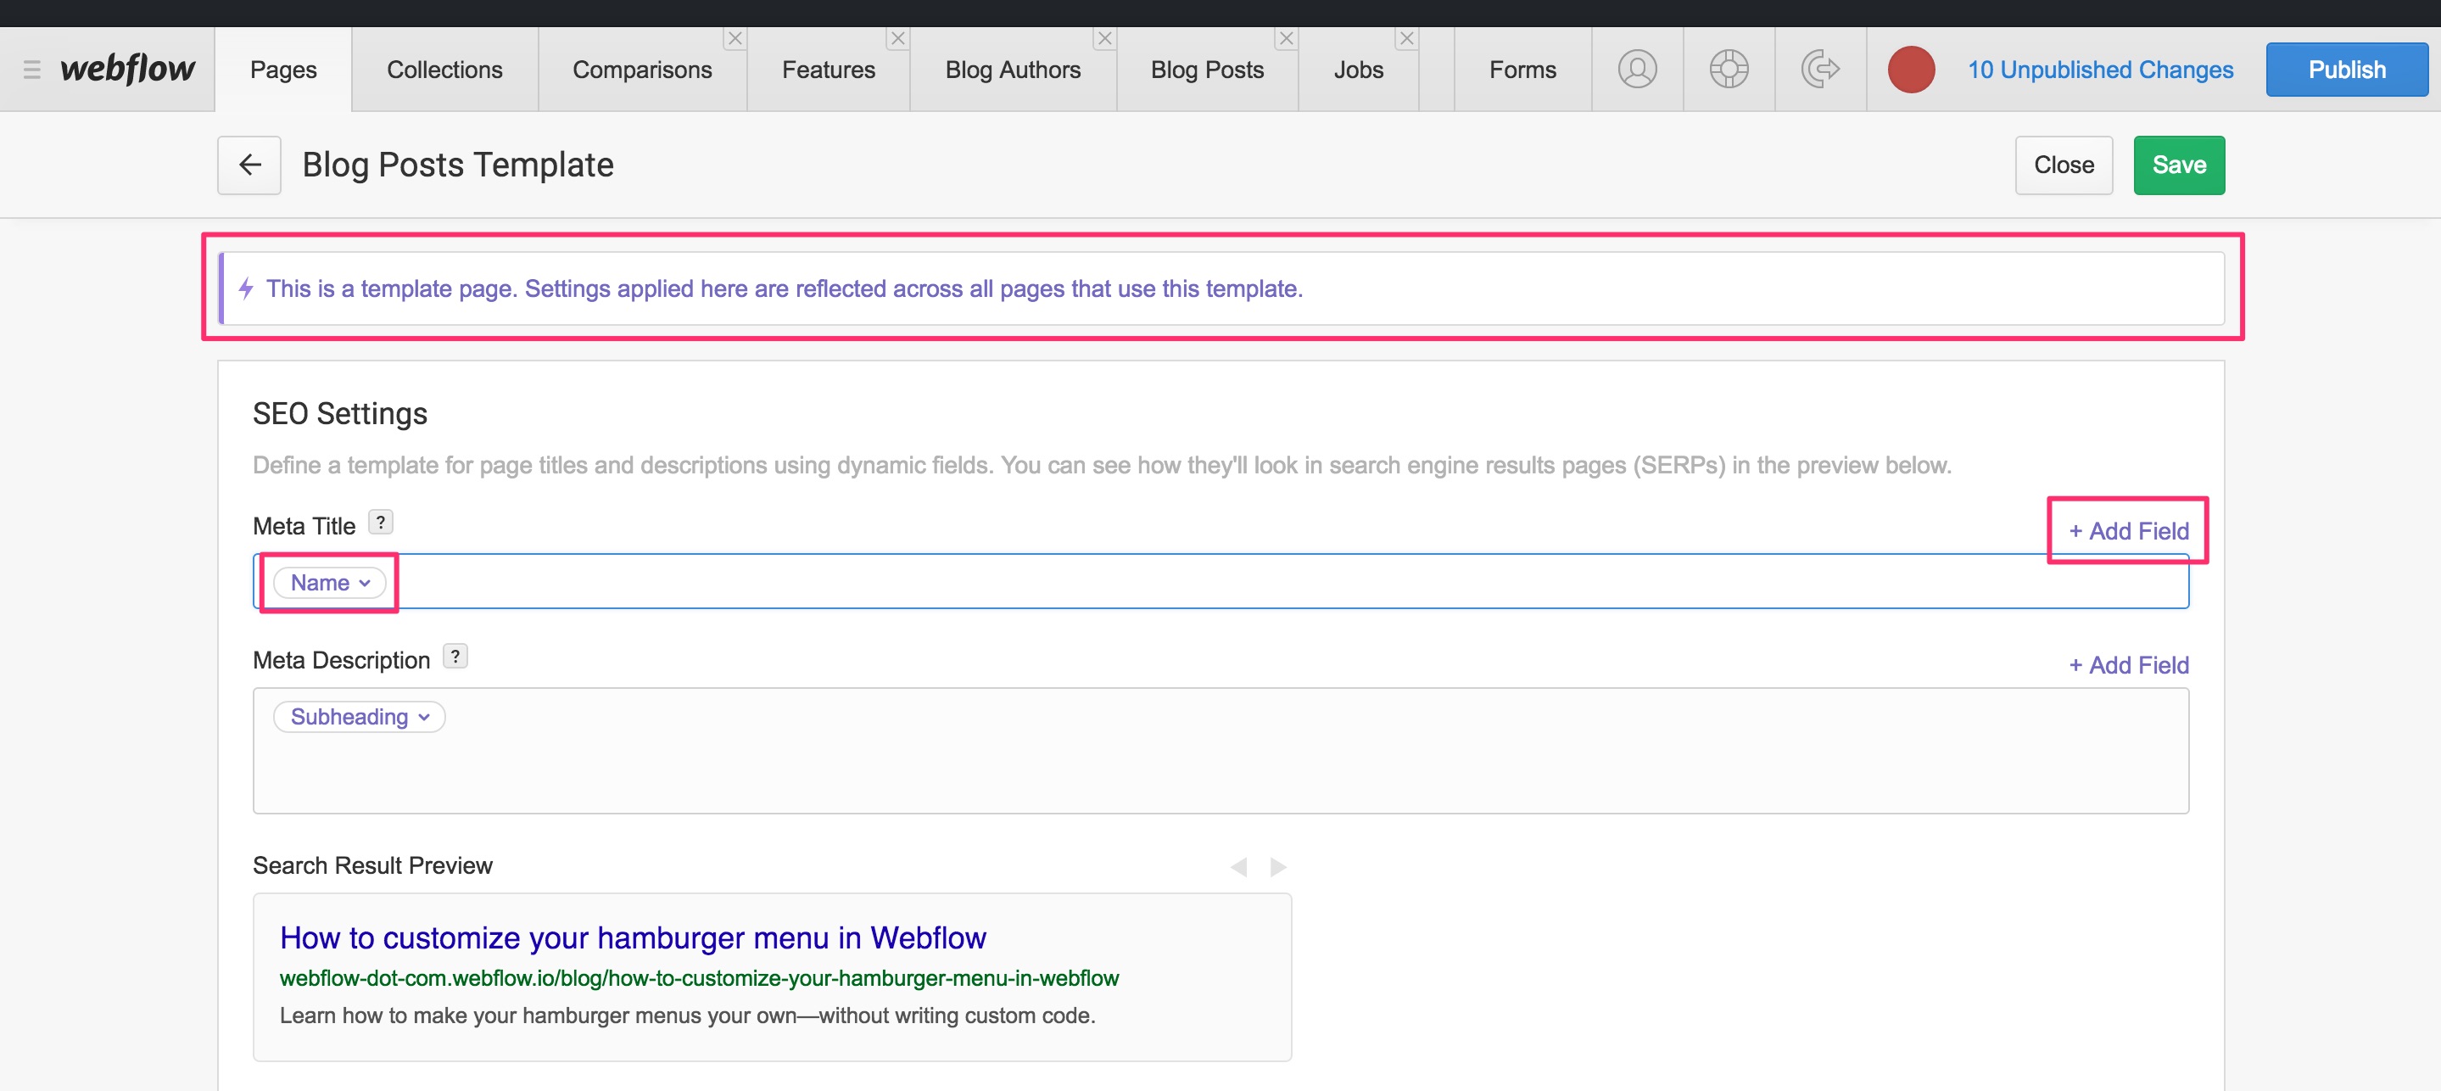The image size is (2441, 1091).
Task: Open the account profile icon
Action: [x=1636, y=70]
